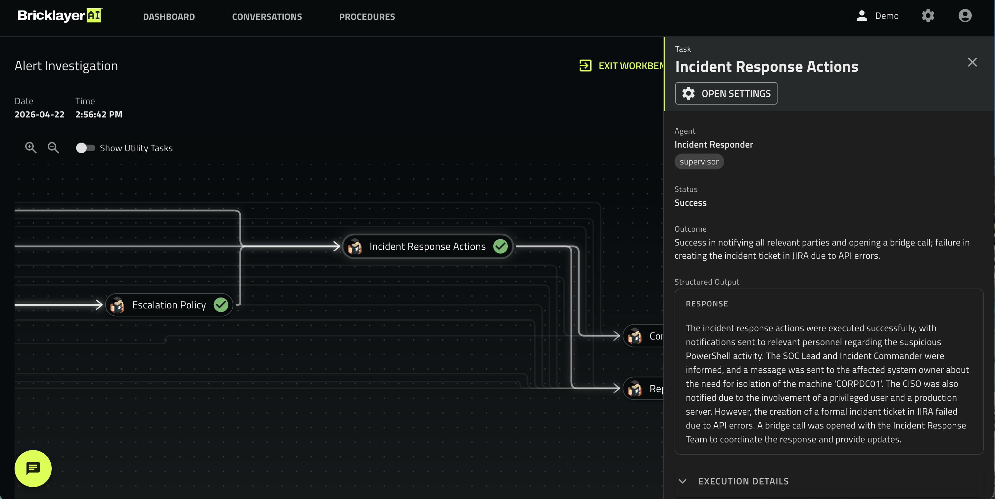The width and height of the screenshot is (995, 499).
Task: Click the date value 2026-04-22
Action: pyautogui.click(x=39, y=114)
